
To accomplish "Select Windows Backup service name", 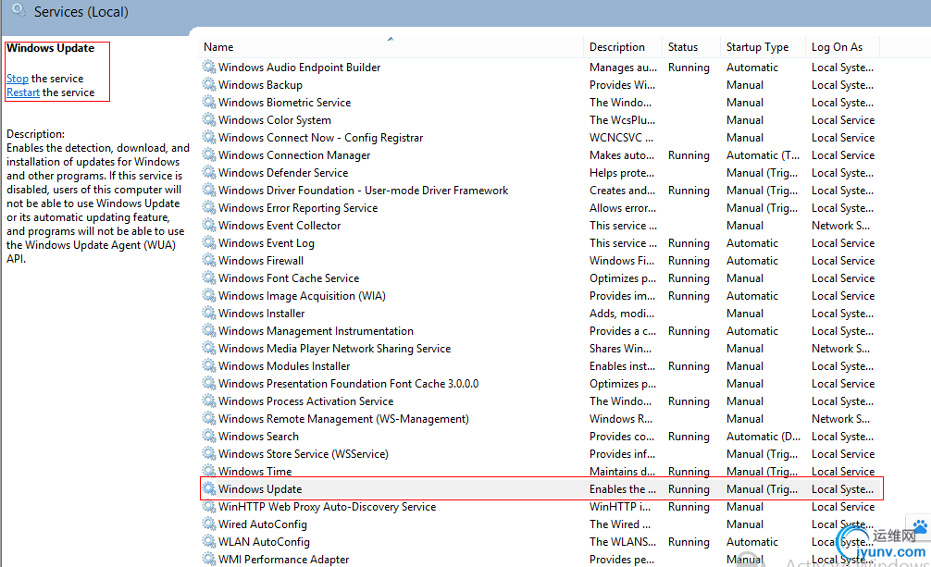I will pyautogui.click(x=260, y=85).
